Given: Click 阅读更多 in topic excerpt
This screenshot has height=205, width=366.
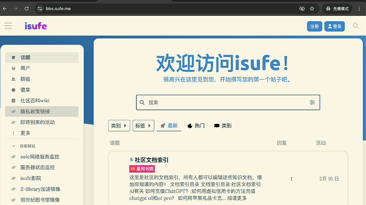Looking at the screenshot, I should pyautogui.click(x=237, y=198).
